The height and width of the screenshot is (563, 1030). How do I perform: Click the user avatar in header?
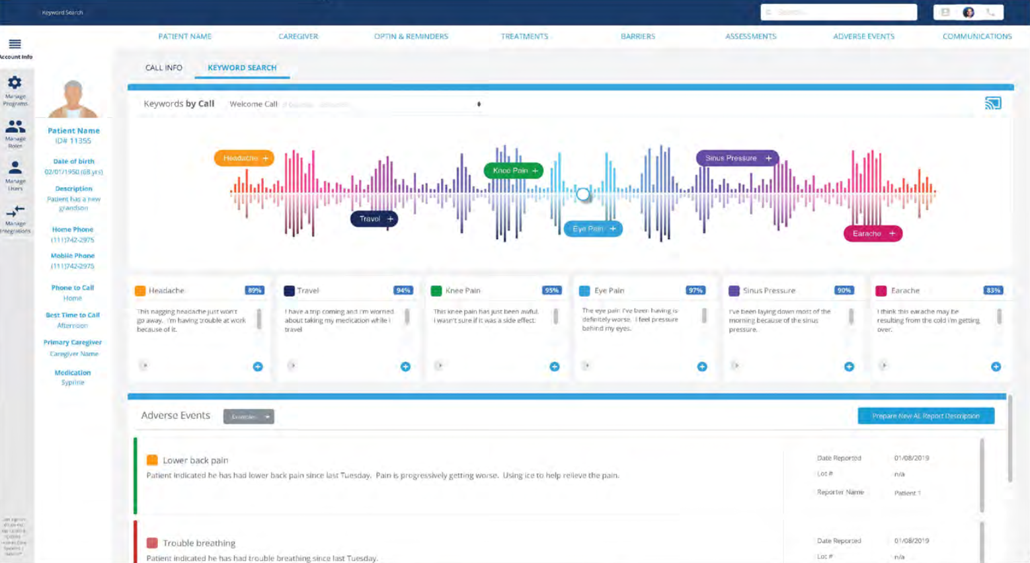point(969,12)
